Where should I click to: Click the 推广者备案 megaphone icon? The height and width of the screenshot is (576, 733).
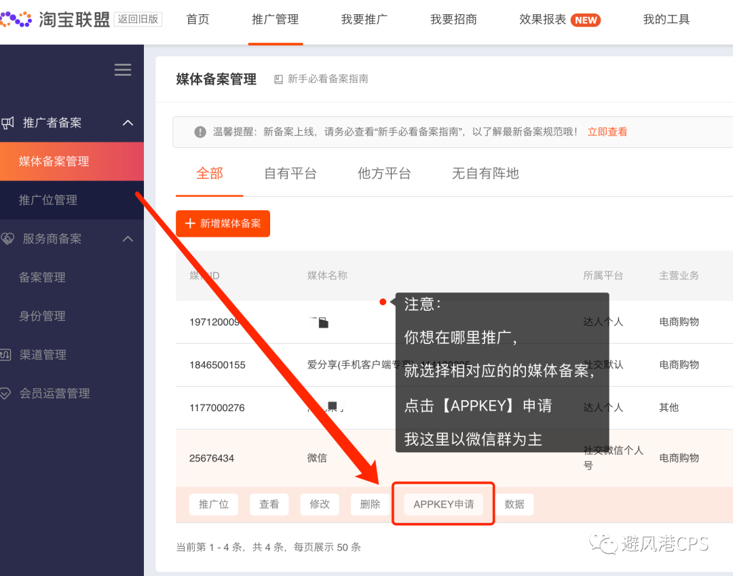[7, 123]
